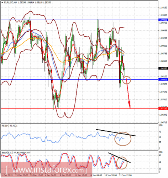Viewport: 168px width, 178px height.
Task: Select the 1.09485 price axis value
Action: point(163,31)
